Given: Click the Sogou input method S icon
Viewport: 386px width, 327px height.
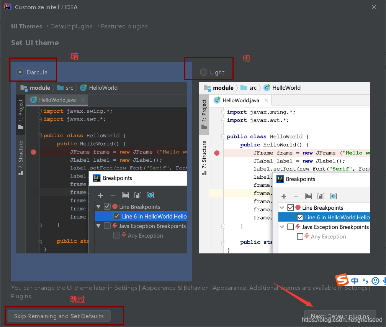Looking at the screenshot, I should point(342,280).
